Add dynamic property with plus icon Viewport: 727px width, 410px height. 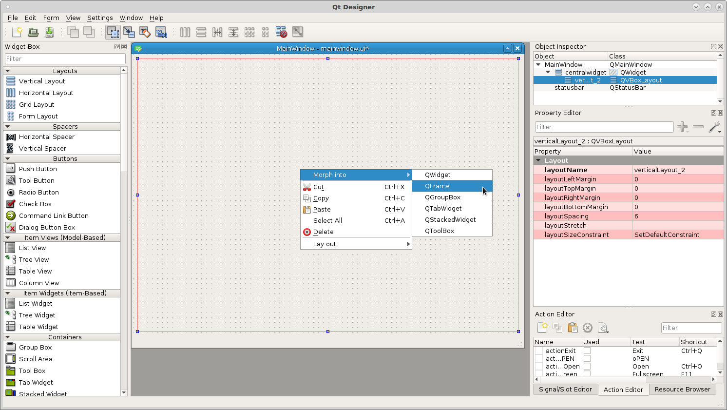[x=682, y=127]
